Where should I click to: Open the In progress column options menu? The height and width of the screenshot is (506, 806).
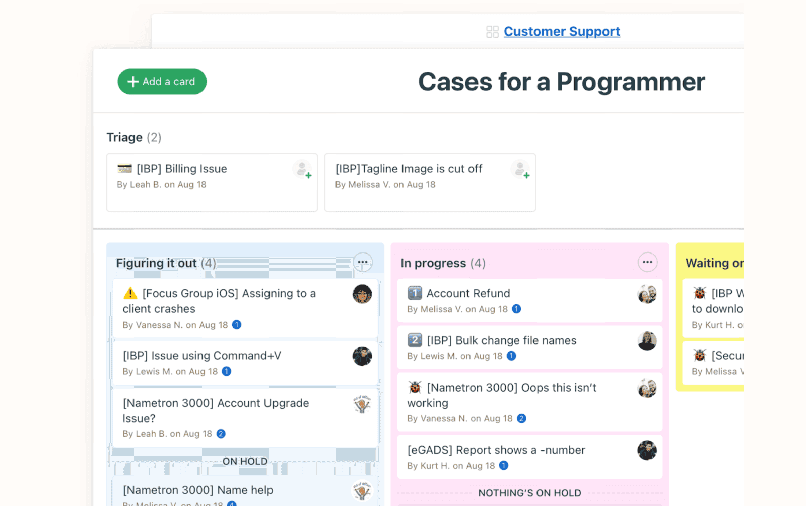point(648,262)
